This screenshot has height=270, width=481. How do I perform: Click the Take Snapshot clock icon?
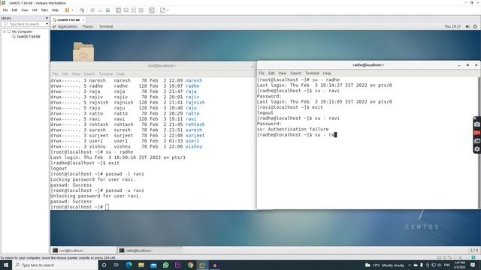click(x=92, y=10)
